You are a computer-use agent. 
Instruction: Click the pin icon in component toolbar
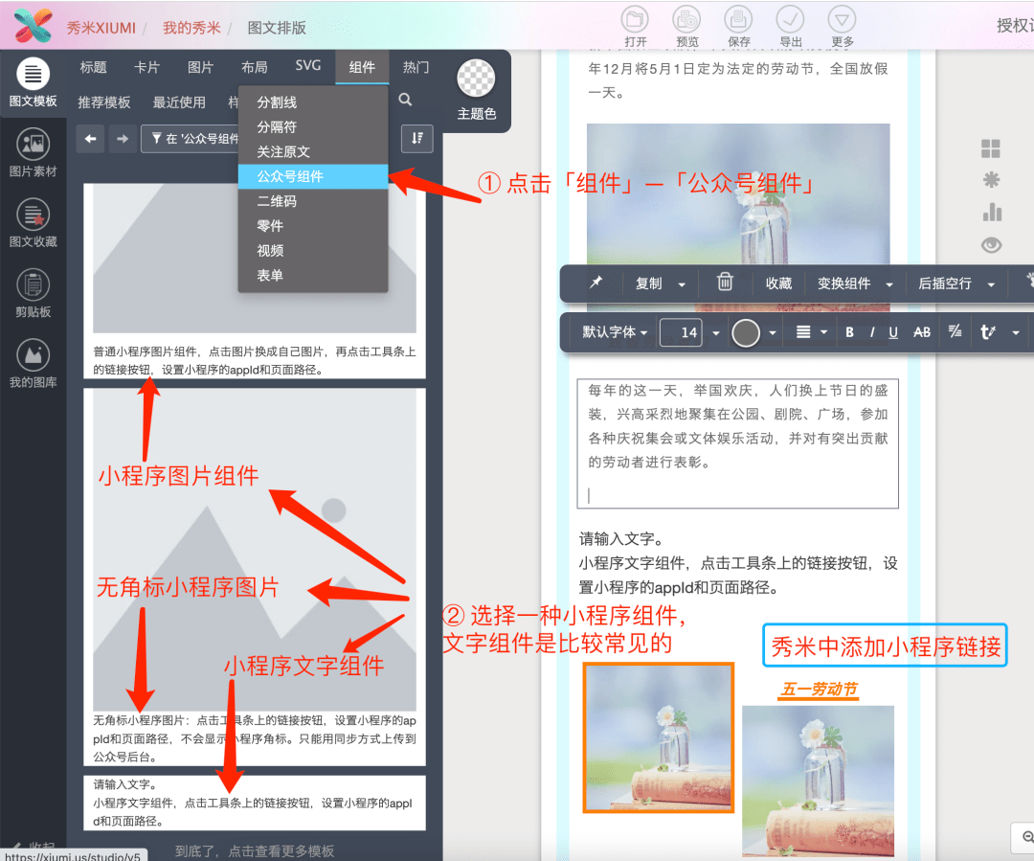pyautogui.click(x=596, y=283)
